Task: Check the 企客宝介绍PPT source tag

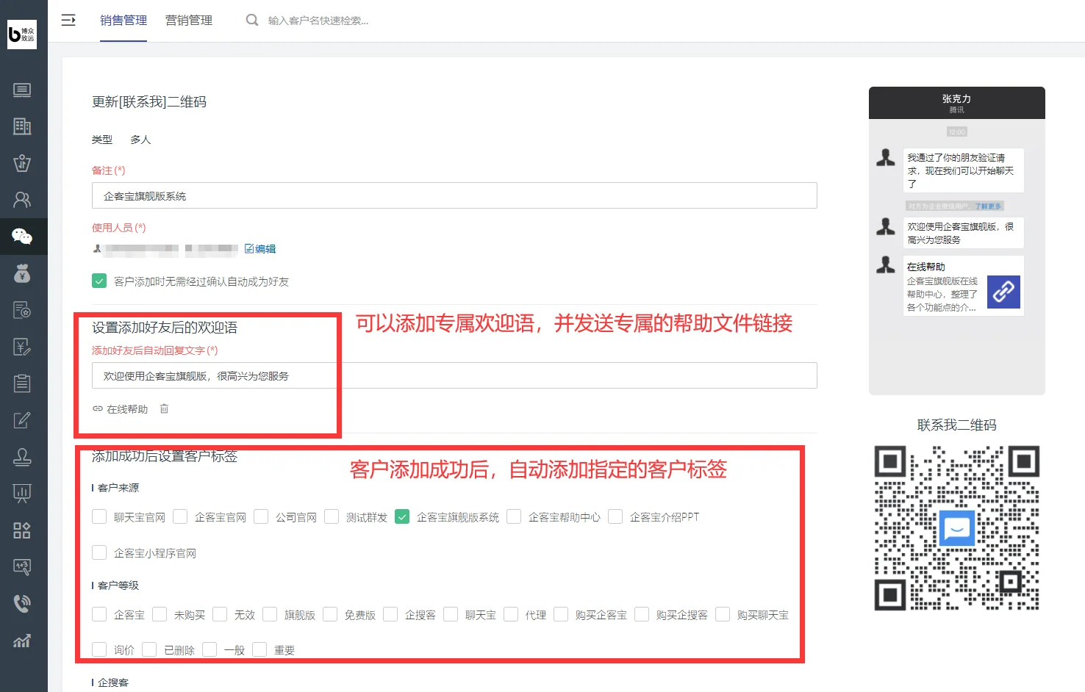Action: coord(615,516)
